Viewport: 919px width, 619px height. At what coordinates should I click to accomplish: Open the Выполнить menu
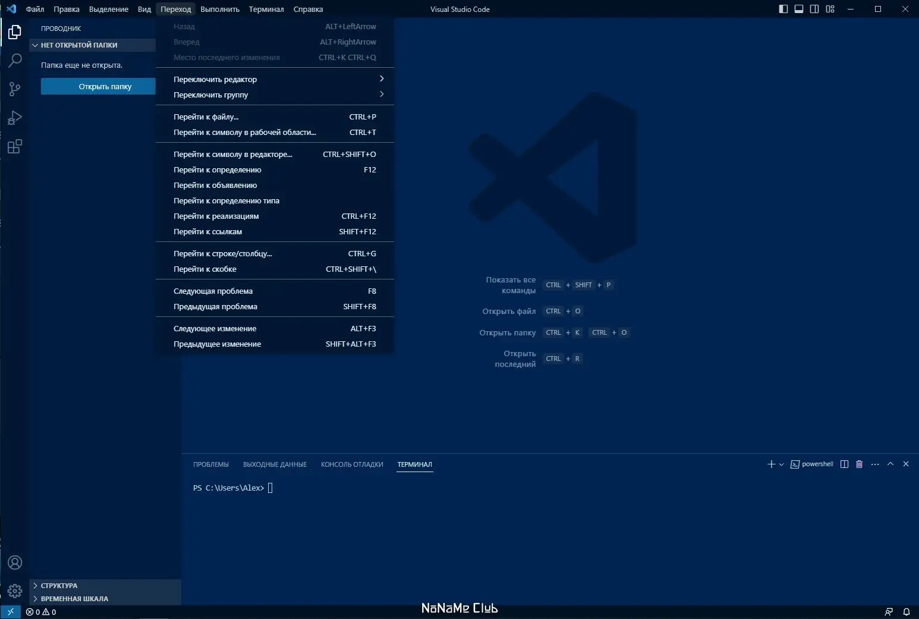220,9
